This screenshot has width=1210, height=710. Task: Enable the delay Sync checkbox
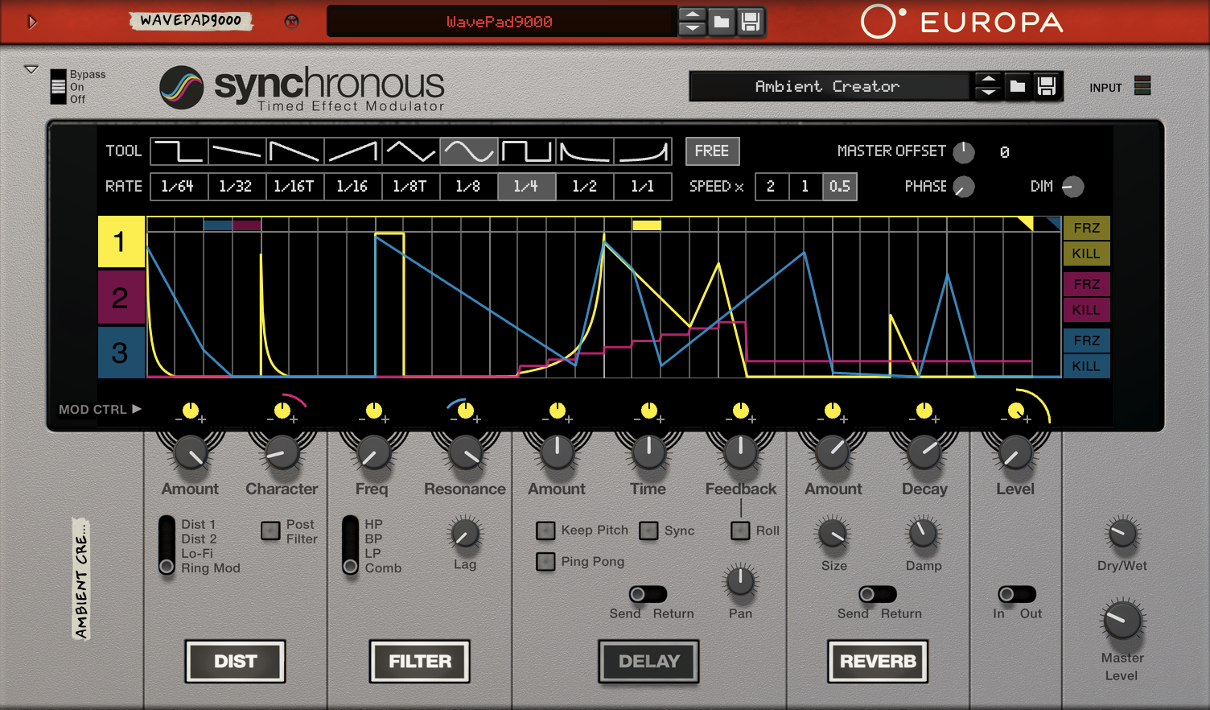(x=648, y=530)
